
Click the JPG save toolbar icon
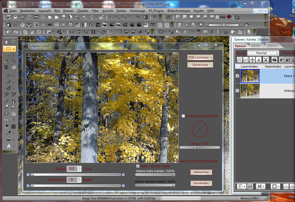126,31
